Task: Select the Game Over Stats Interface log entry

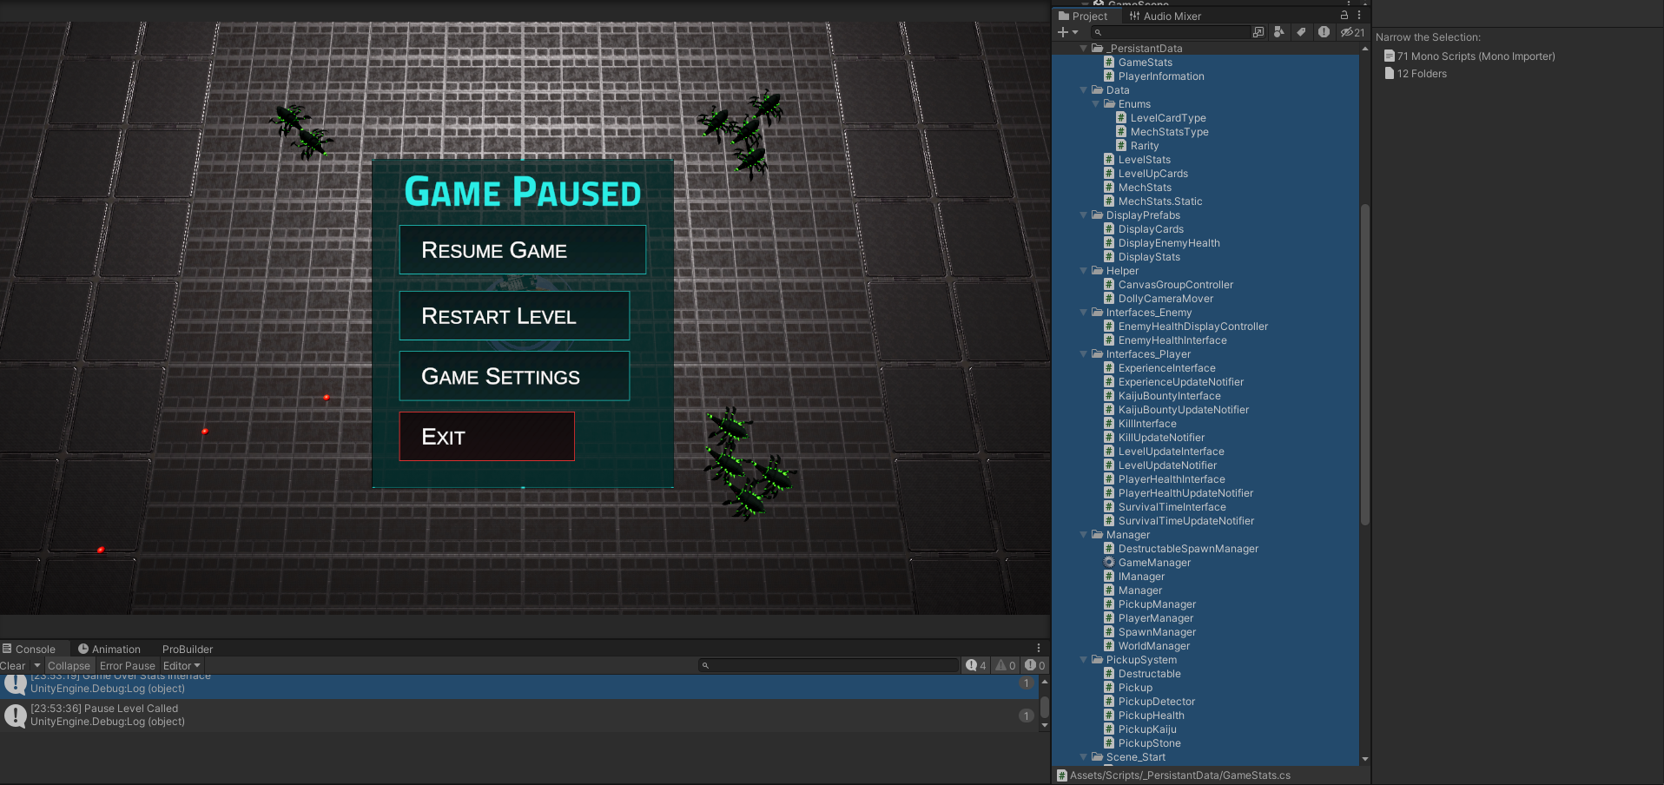Action: (518, 686)
